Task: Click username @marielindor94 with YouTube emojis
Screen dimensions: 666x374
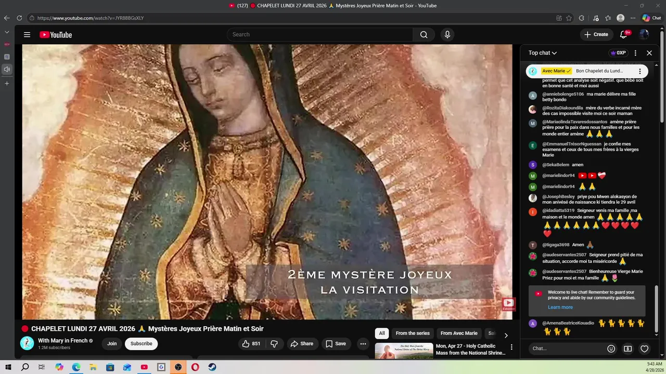Action: point(558,176)
